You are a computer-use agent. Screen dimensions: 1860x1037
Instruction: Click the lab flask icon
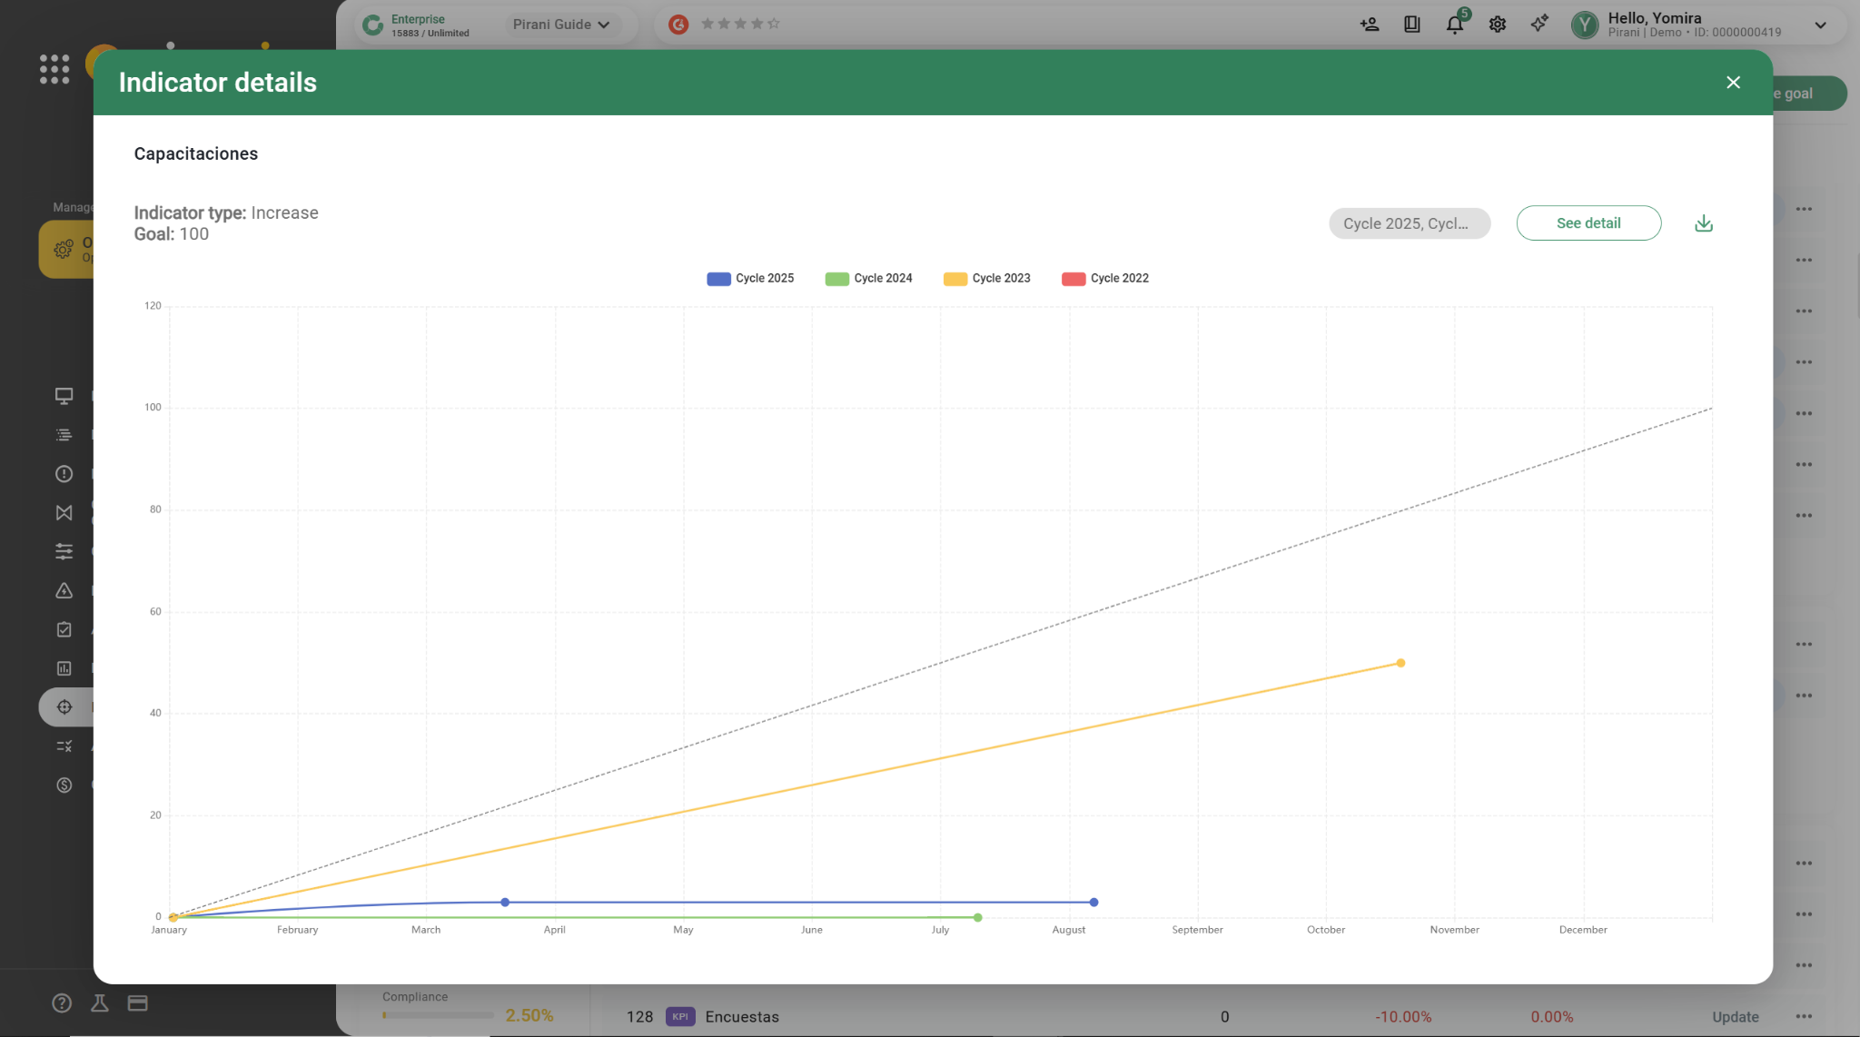(x=100, y=1002)
